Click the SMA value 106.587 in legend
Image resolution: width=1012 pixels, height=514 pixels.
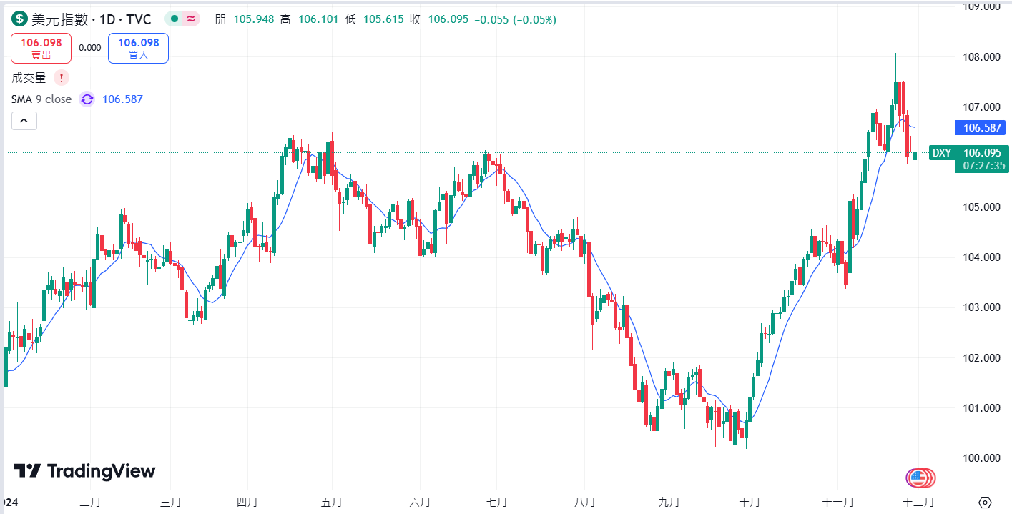[122, 99]
